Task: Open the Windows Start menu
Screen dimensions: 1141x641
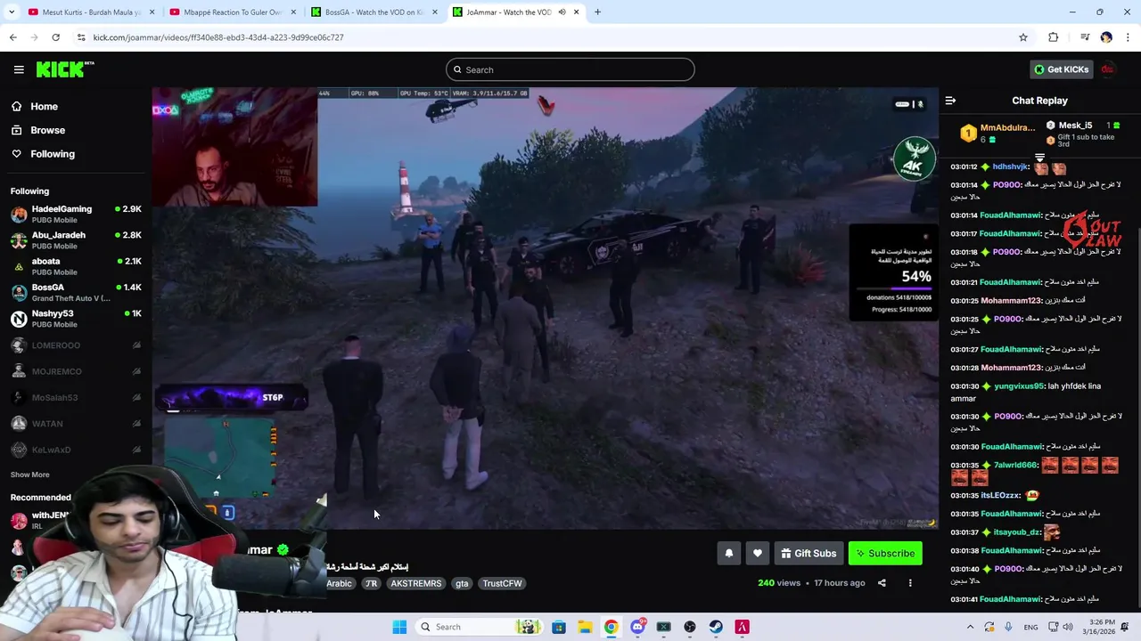Action: click(399, 627)
